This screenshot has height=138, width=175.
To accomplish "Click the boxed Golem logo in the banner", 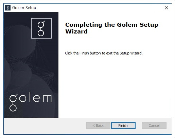I will (41, 28).
